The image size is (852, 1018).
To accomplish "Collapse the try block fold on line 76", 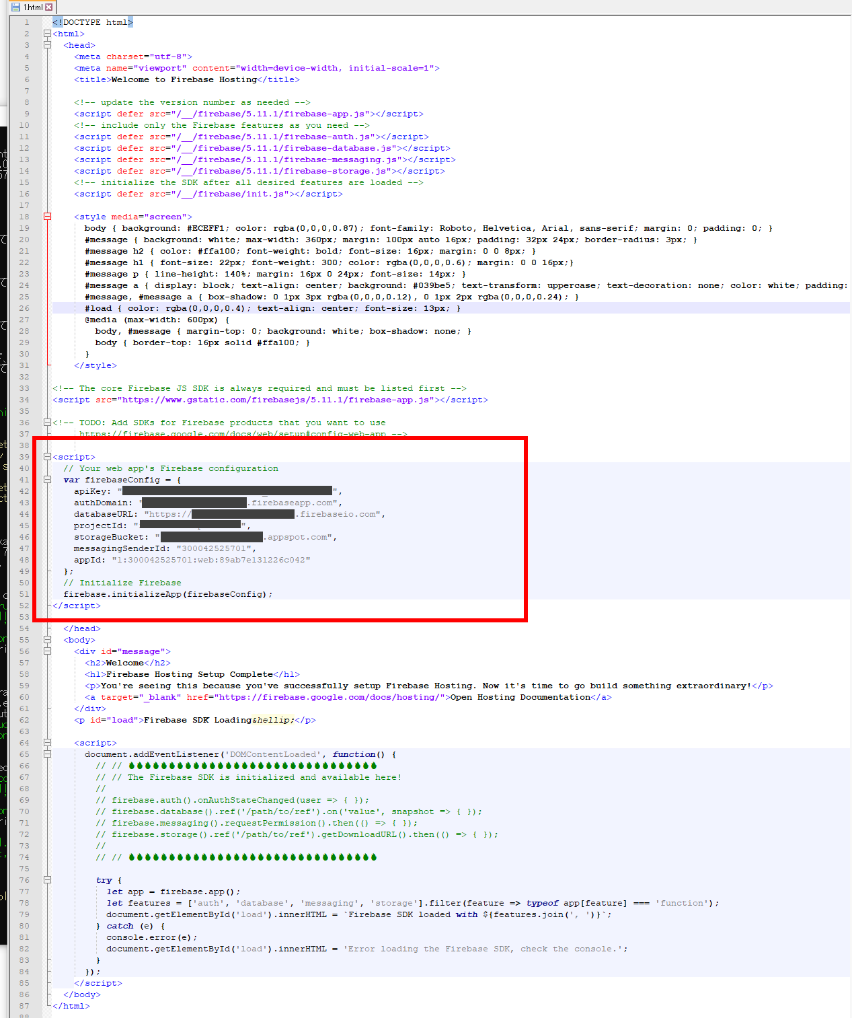I will pos(47,880).
